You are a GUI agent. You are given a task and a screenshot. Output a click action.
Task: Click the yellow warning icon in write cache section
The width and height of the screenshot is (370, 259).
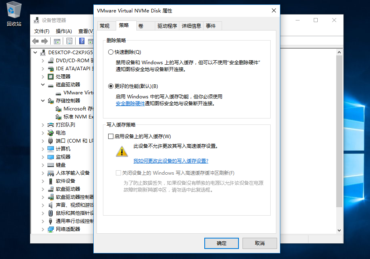point(122,151)
